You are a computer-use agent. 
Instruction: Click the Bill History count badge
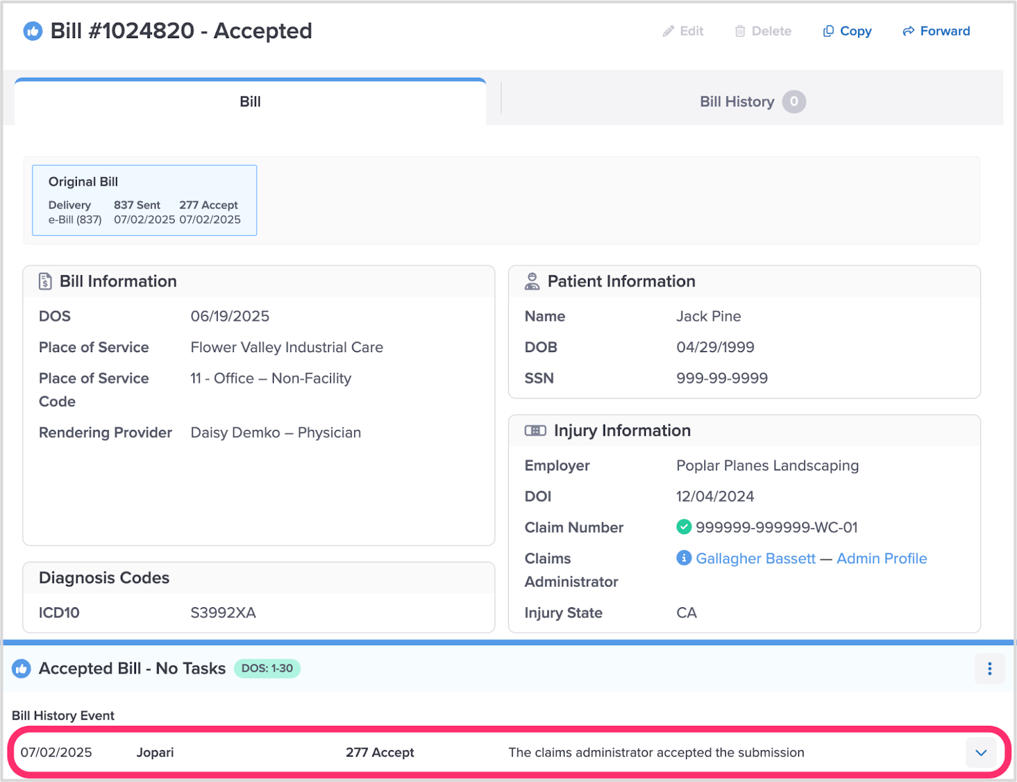click(x=794, y=102)
